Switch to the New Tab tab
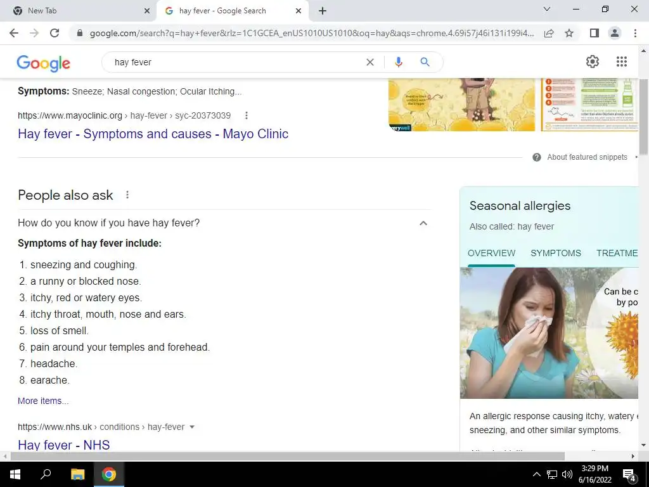The width and height of the screenshot is (649, 487). point(78,11)
